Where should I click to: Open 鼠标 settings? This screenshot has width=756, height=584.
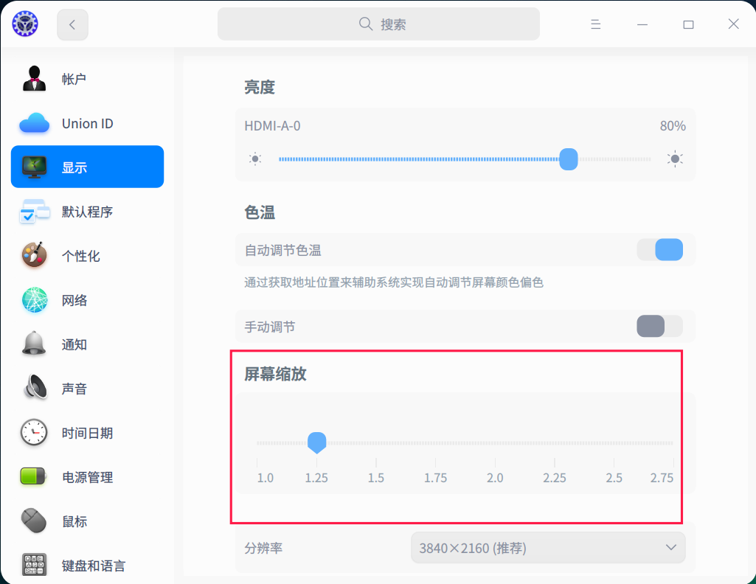(x=87, y=521)
